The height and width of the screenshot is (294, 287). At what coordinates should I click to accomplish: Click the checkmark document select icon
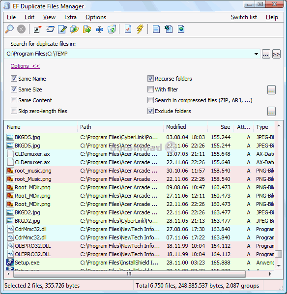128,29
